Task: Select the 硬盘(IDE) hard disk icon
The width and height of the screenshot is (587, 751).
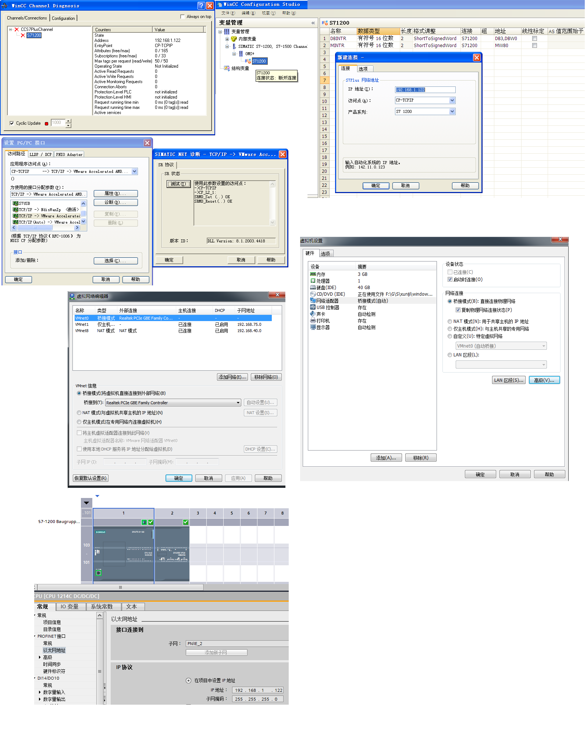Action: point(313,288)
